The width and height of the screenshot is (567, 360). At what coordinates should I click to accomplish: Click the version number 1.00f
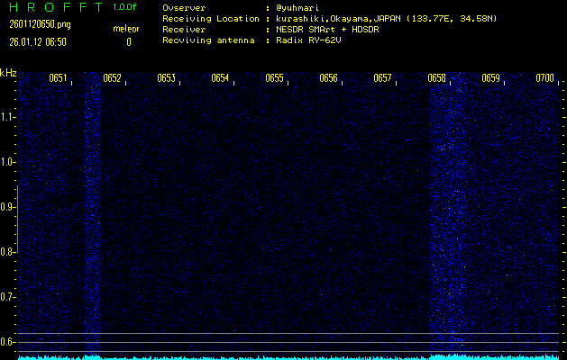[124, 7]
